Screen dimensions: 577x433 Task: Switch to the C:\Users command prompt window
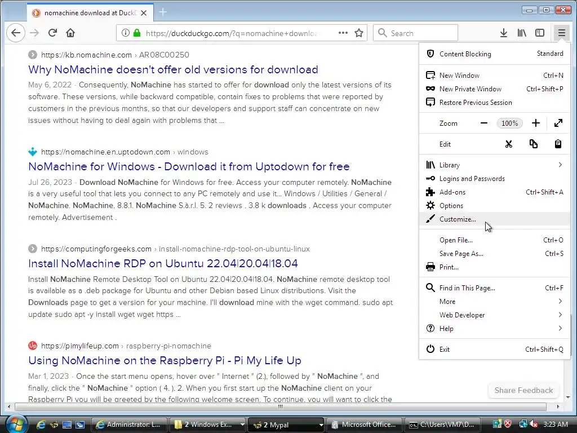coord(443,425)
